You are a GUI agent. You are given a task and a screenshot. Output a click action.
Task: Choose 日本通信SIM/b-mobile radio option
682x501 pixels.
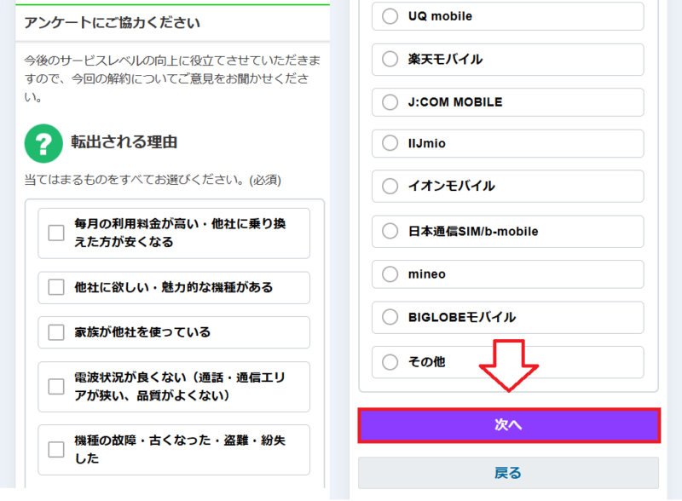click(x=390, y=231)
